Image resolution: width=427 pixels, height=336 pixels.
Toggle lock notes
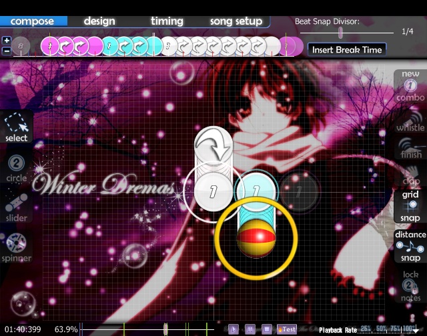(x=410, y=286)
